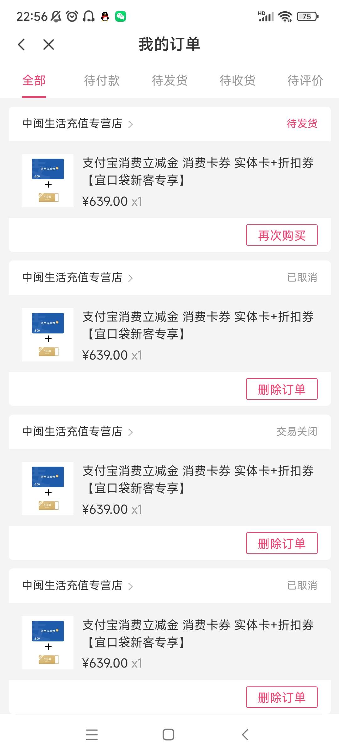Expand first order's shop chevron
The image size is (339, 755).
coord(131,124)
